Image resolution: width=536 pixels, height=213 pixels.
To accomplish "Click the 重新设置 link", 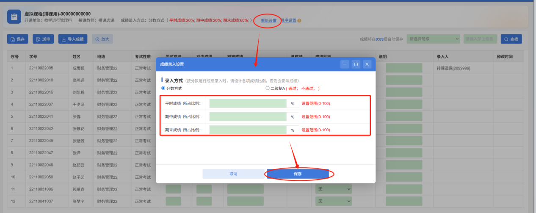I will (268, 20).
